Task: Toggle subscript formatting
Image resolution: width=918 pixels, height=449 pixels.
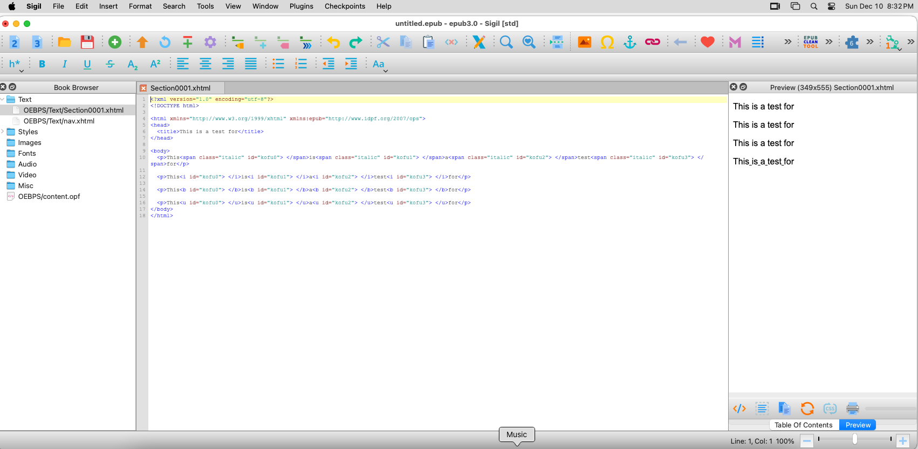Action: point(133,64)
